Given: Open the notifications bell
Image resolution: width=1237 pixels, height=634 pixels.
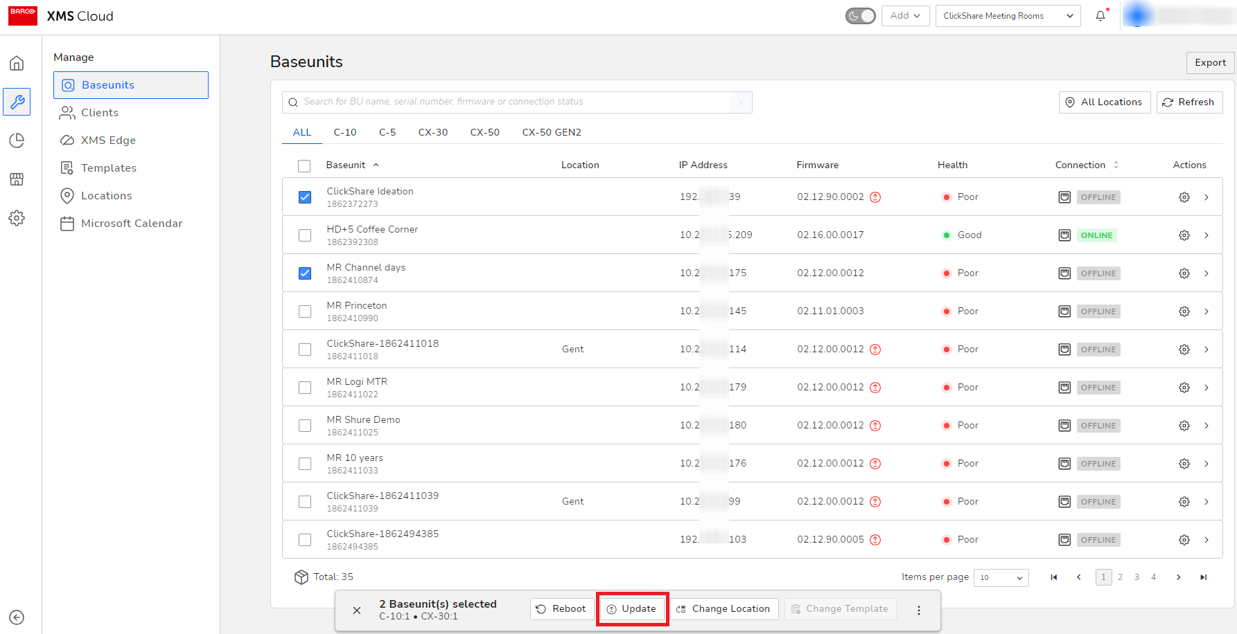Looking at the screenshot, I should pyautogui.click(x=1100, y=16).
